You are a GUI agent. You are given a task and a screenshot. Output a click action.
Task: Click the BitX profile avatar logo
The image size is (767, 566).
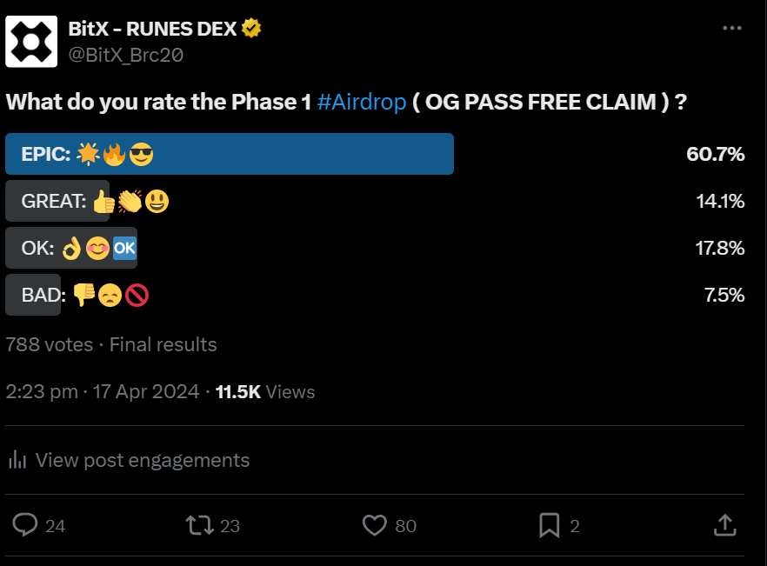(x=31, y=41)
